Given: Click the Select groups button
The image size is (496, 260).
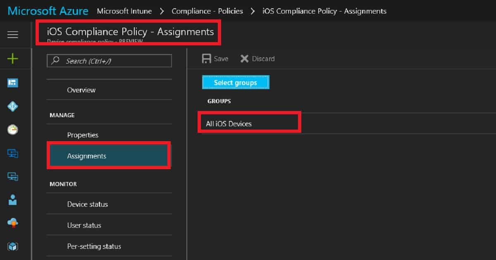Looking at the screenshot, I should pyautogui.click(x=236, y=83).
